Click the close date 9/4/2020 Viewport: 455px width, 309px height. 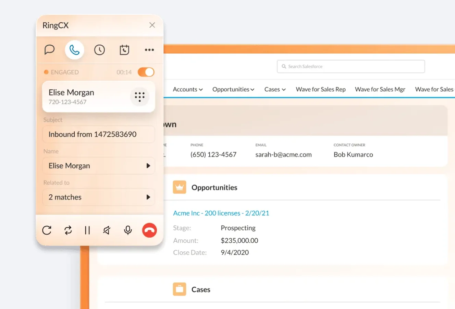tap(235, 252)
